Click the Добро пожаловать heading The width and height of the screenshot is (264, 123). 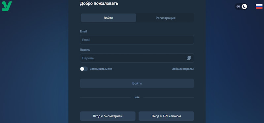pyautogui.click(x=99, y=4)
